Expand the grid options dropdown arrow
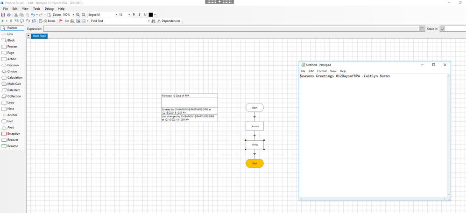 88,21
